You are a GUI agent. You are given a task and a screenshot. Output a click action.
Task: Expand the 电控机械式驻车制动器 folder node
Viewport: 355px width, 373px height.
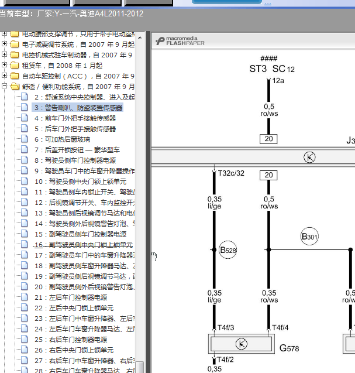click(4, 54)
